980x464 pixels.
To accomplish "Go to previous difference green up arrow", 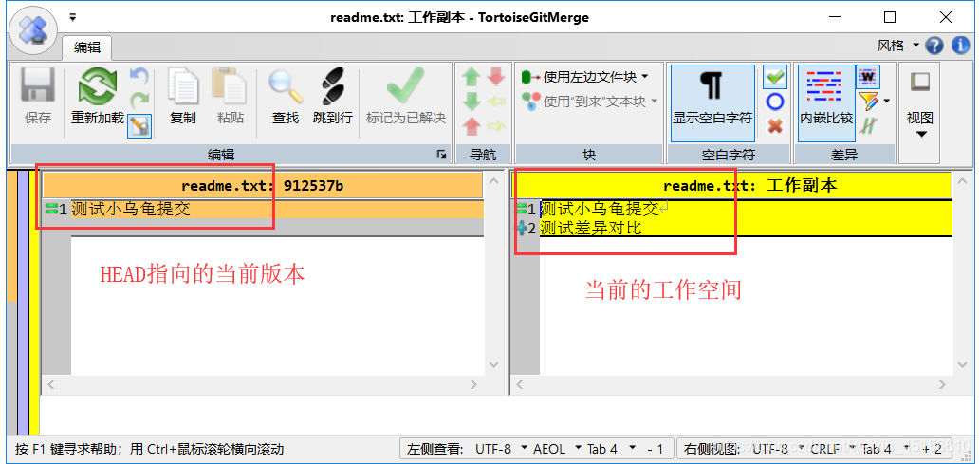I will [x=472, y=77].
